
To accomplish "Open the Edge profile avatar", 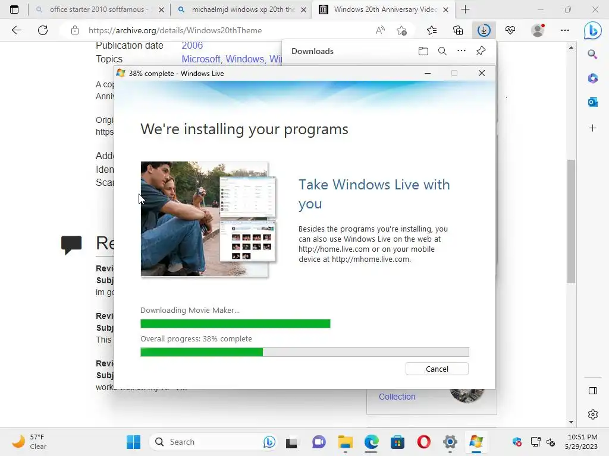I will (x=538, y=30).
